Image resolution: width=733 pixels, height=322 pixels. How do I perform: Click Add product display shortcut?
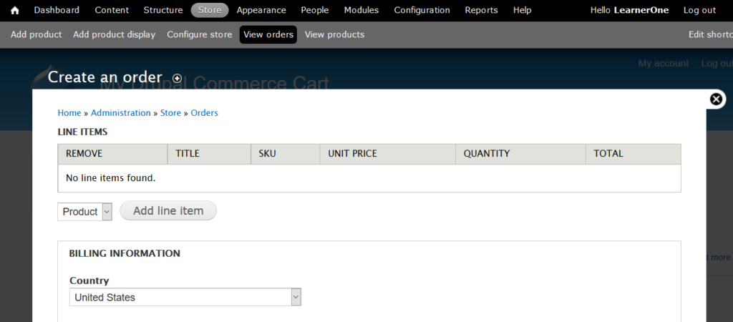pyautogui.click(x=114, y=34)
